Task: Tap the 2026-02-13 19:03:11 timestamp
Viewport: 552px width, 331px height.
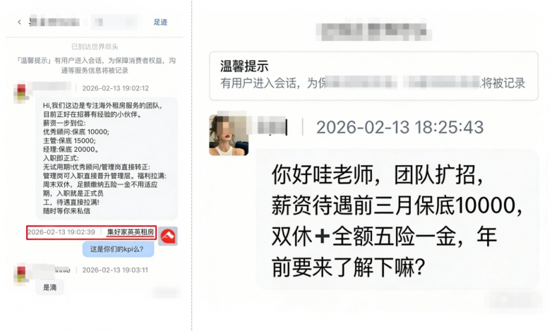Action: [x=115, y=270]
